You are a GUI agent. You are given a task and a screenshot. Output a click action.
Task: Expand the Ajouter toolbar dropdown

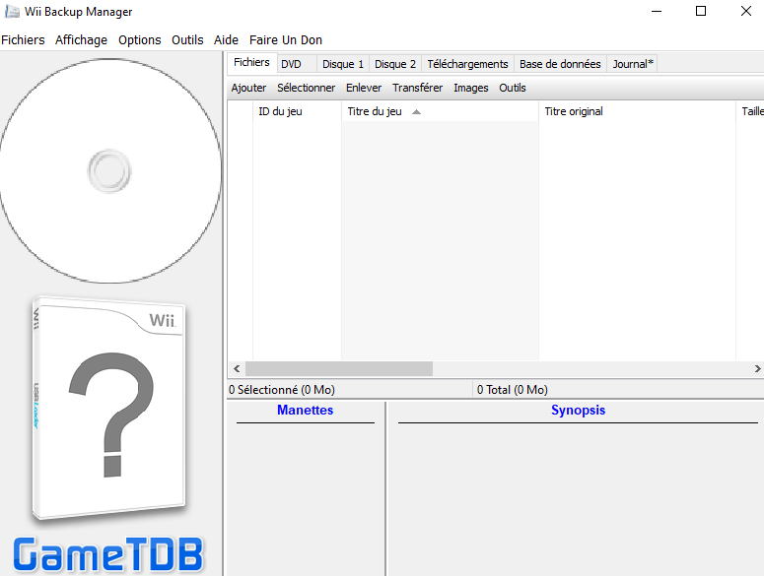click(248, 88)
